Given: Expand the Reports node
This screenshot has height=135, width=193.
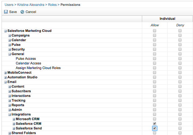Looking at the screenshot, I should (x=10, y=105).
